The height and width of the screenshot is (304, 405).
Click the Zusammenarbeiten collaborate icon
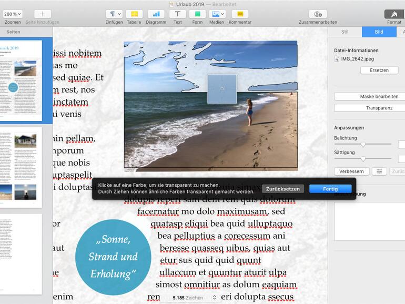(x=318, y=14)
